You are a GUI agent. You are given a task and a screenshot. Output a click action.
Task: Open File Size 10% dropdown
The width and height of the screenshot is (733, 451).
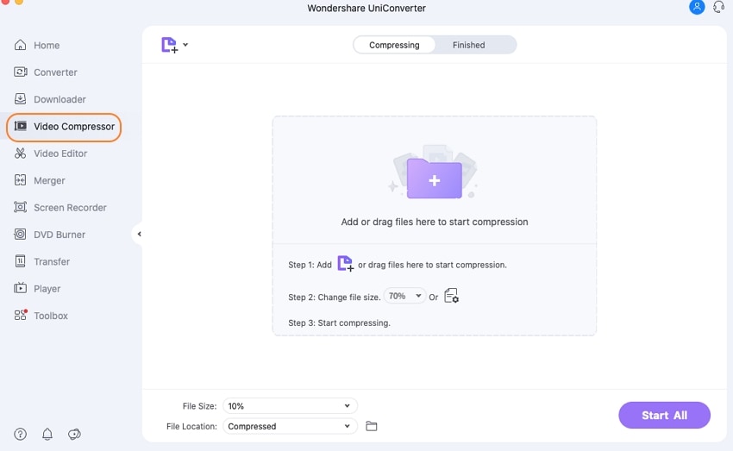coord(290,405)
